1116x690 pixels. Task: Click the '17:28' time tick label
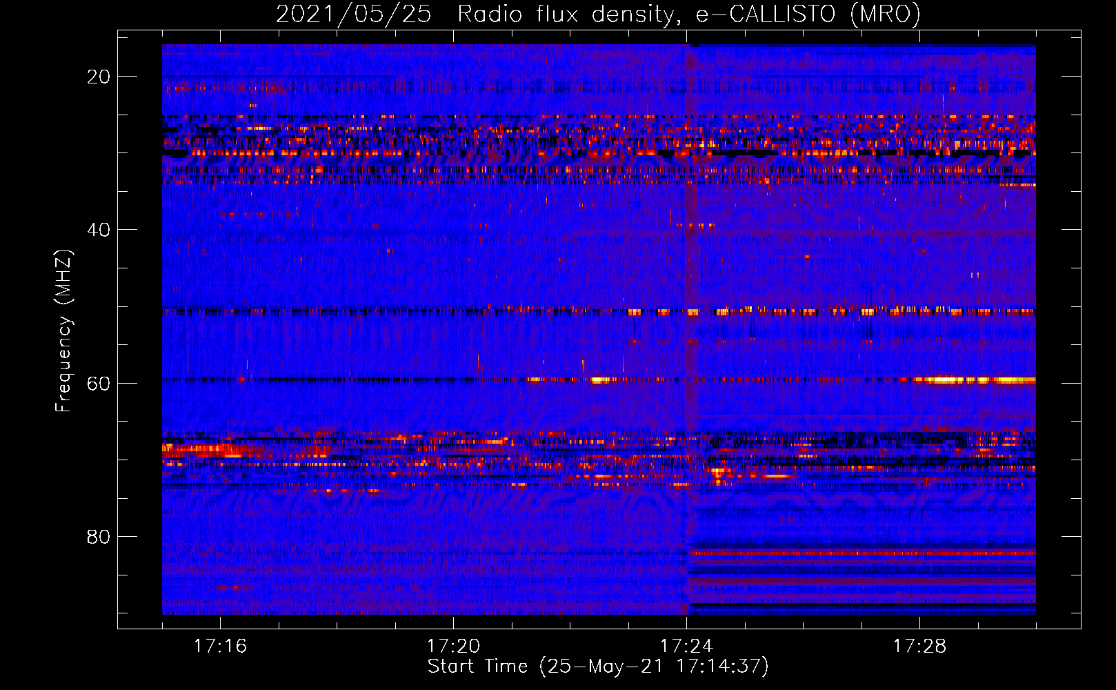point(919,646)
